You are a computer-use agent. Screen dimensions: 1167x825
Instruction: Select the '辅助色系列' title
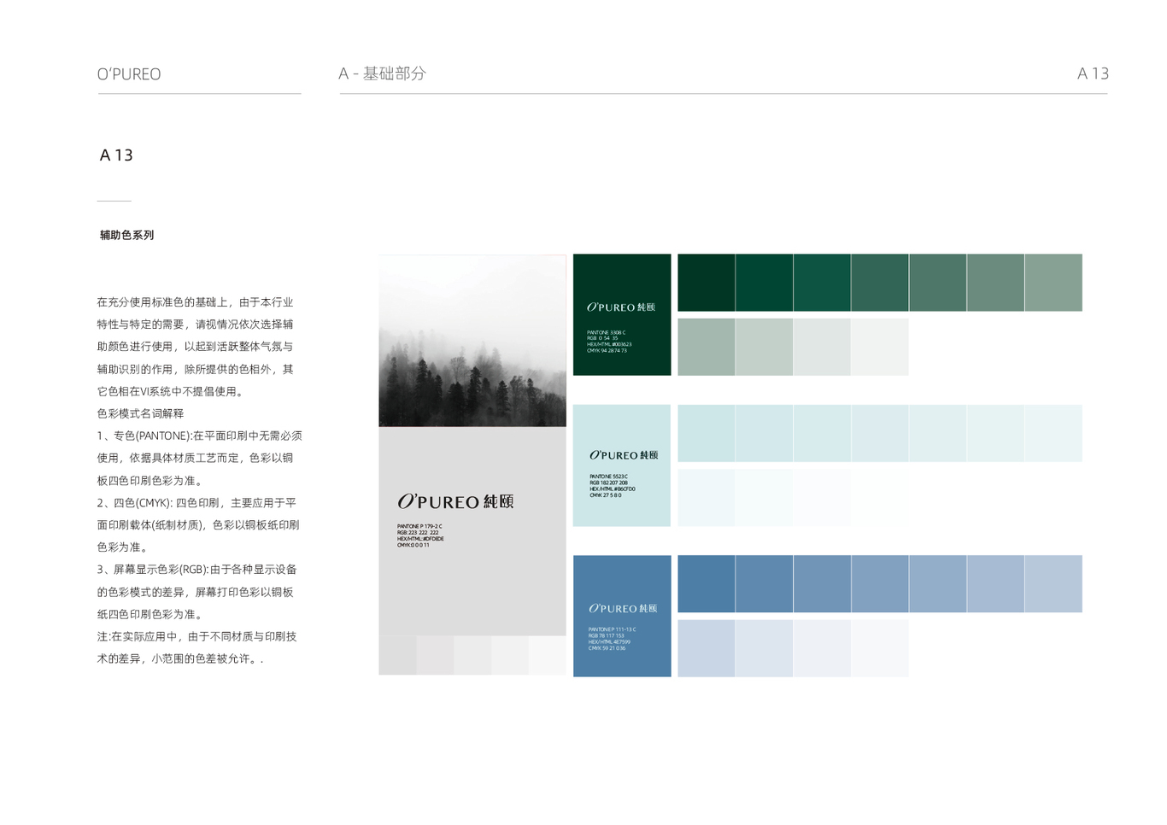point(126,235)
